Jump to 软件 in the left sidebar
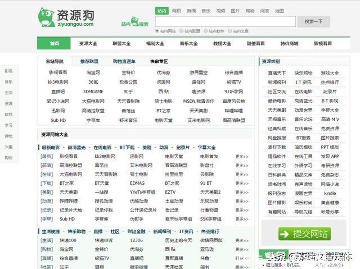The width and height of the screenshot is (360, 269). click(9, 114)
